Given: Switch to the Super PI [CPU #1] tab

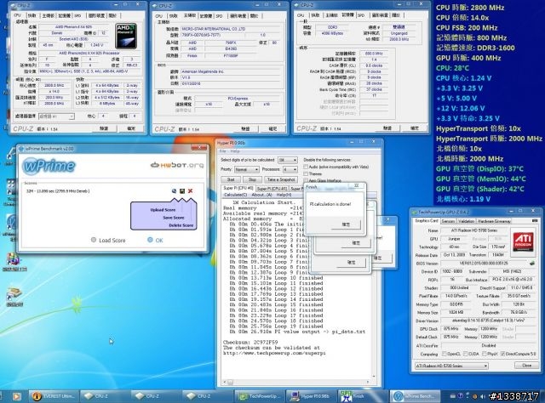Looking at the screenshot, I should click(x=272, y=189).
